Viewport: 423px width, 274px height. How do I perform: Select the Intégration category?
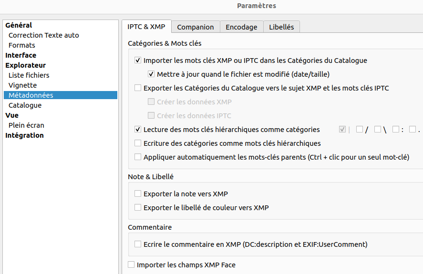pyautogui.click(x=24, y=135)
